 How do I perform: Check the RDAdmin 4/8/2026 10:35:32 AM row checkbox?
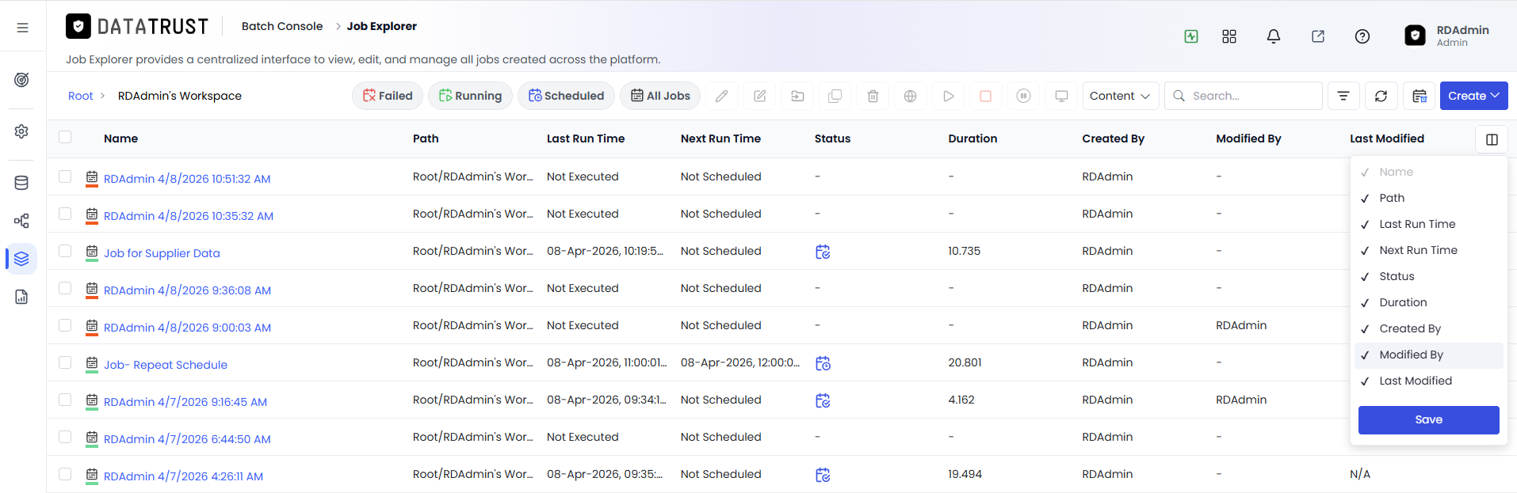[x=65, y=214]
